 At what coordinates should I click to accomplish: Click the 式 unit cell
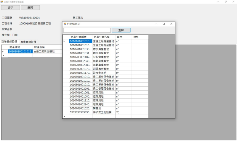[124, 112]
